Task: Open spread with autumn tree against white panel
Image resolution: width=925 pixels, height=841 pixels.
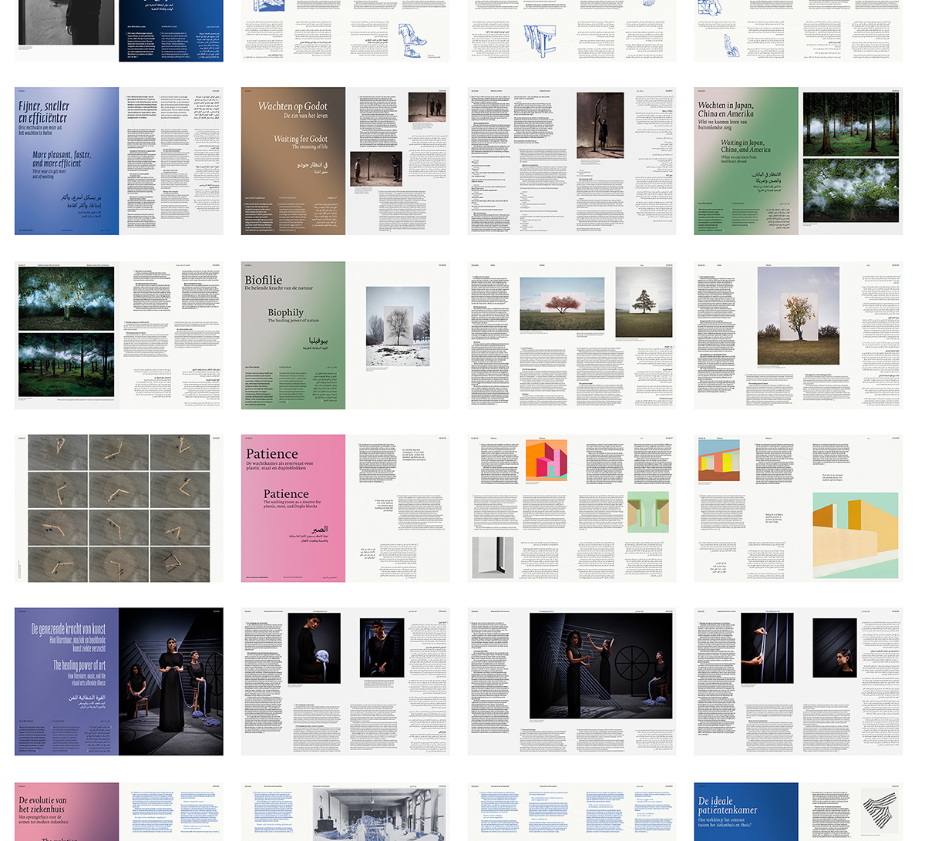Action: [798, 335]
